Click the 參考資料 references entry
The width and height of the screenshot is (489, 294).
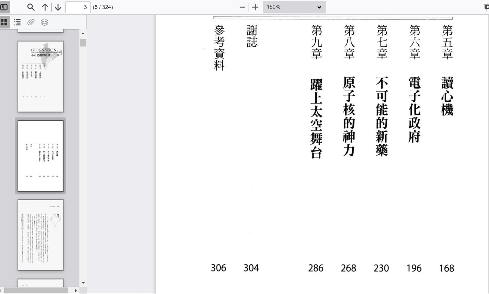tap(219, 48)
